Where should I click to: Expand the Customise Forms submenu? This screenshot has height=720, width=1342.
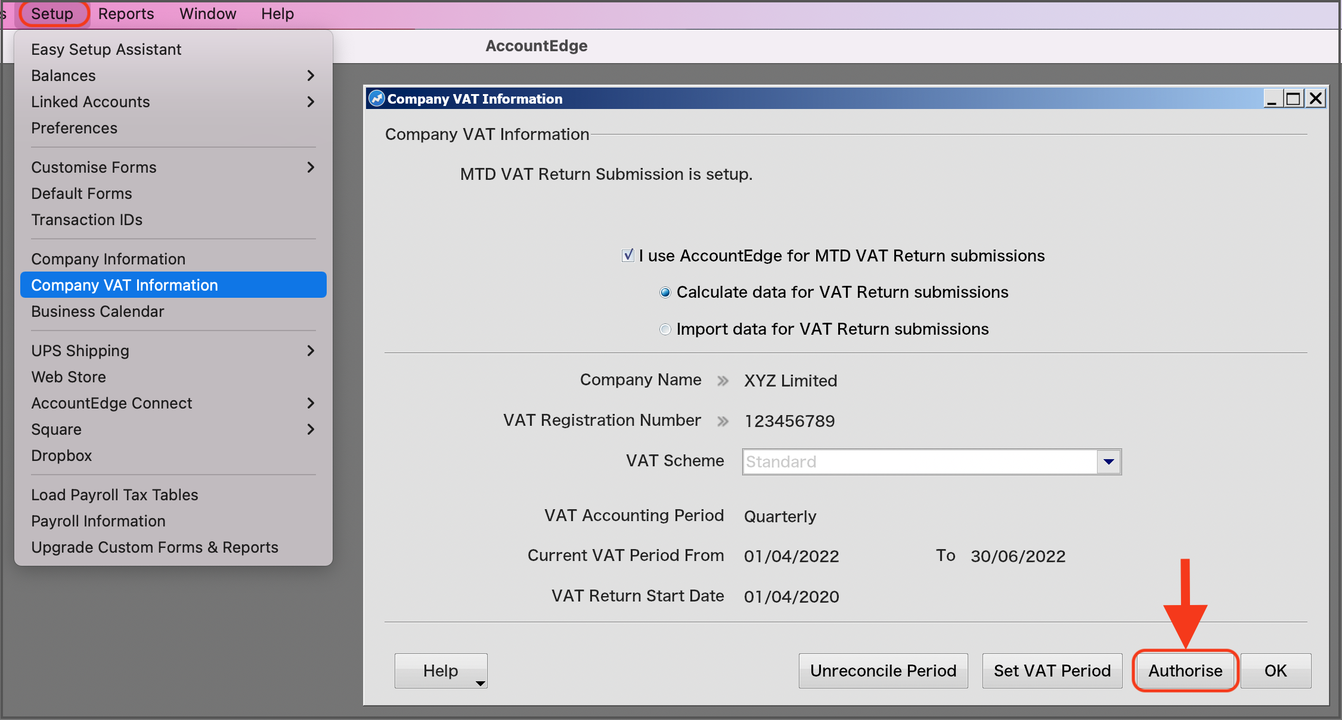311,167
